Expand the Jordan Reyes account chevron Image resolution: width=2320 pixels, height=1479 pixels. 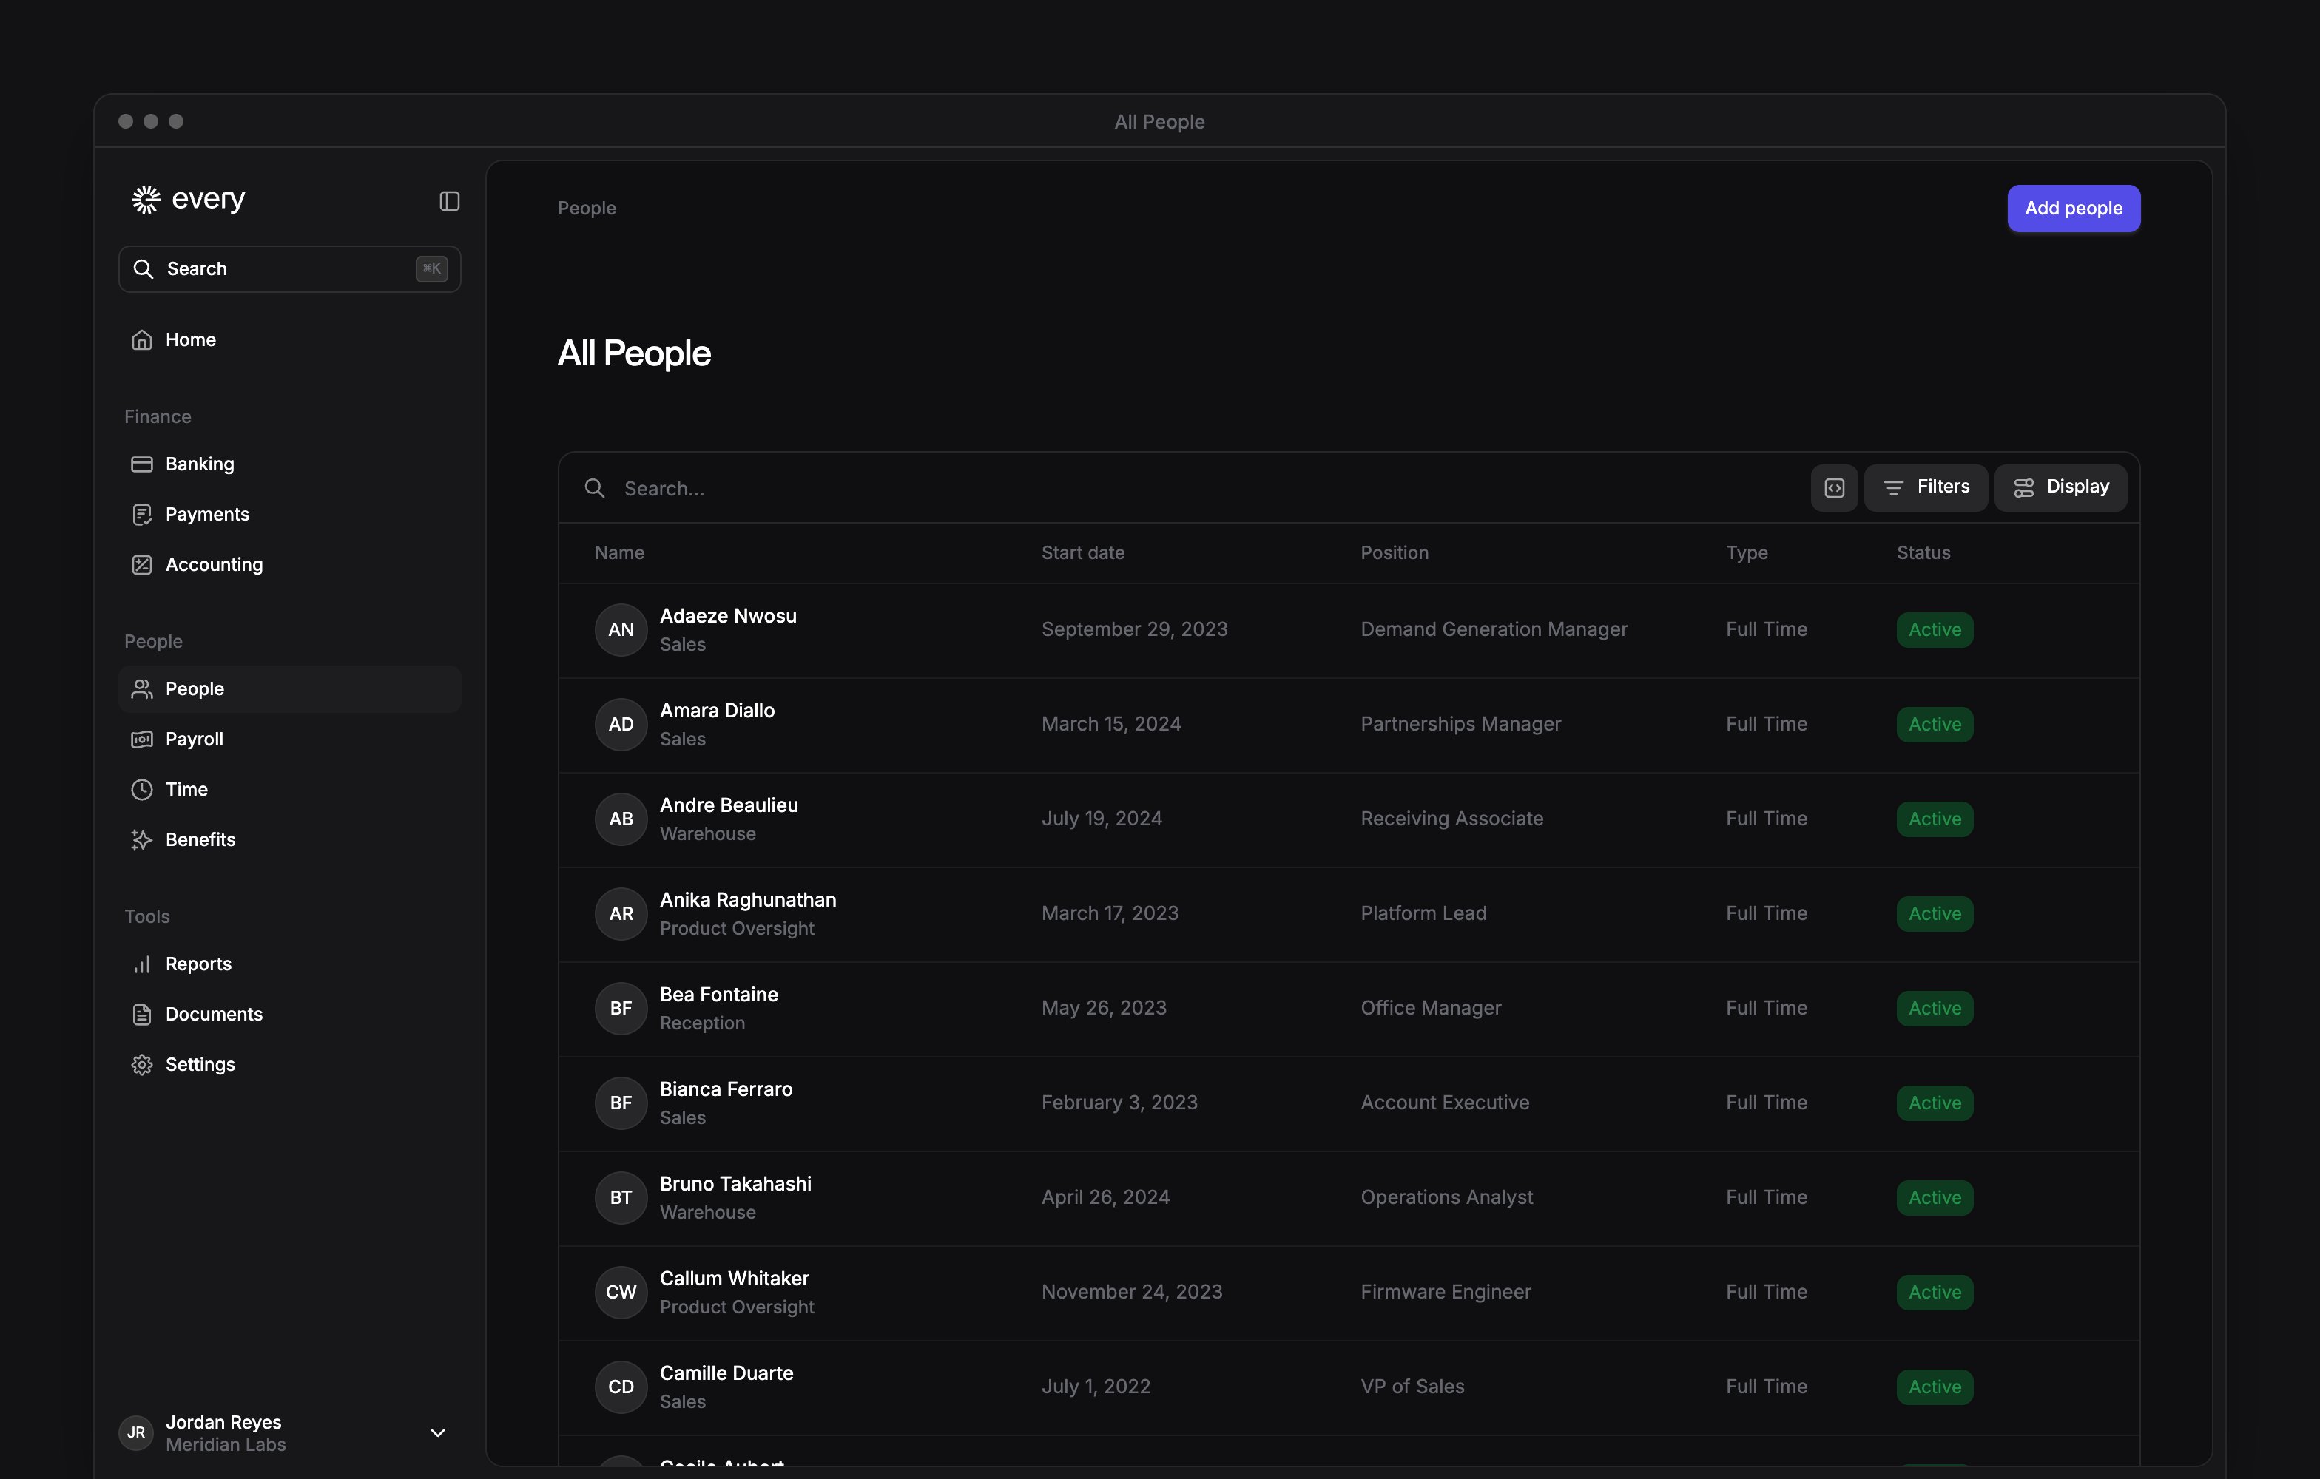tap(437, 1433)
